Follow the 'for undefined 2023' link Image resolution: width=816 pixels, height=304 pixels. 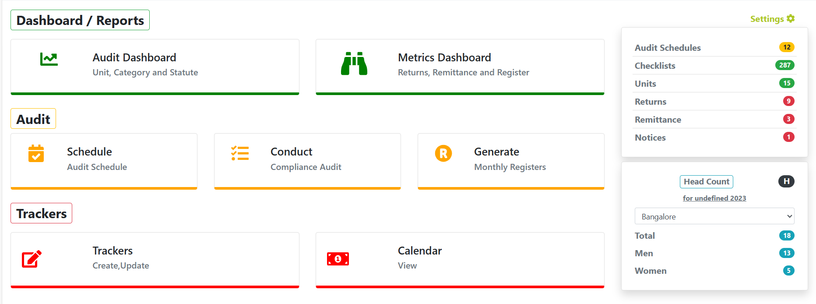714,198
